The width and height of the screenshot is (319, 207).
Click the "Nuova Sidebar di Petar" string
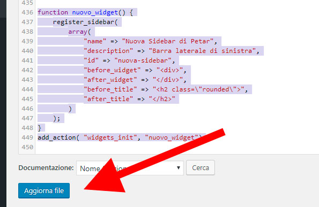168,41
